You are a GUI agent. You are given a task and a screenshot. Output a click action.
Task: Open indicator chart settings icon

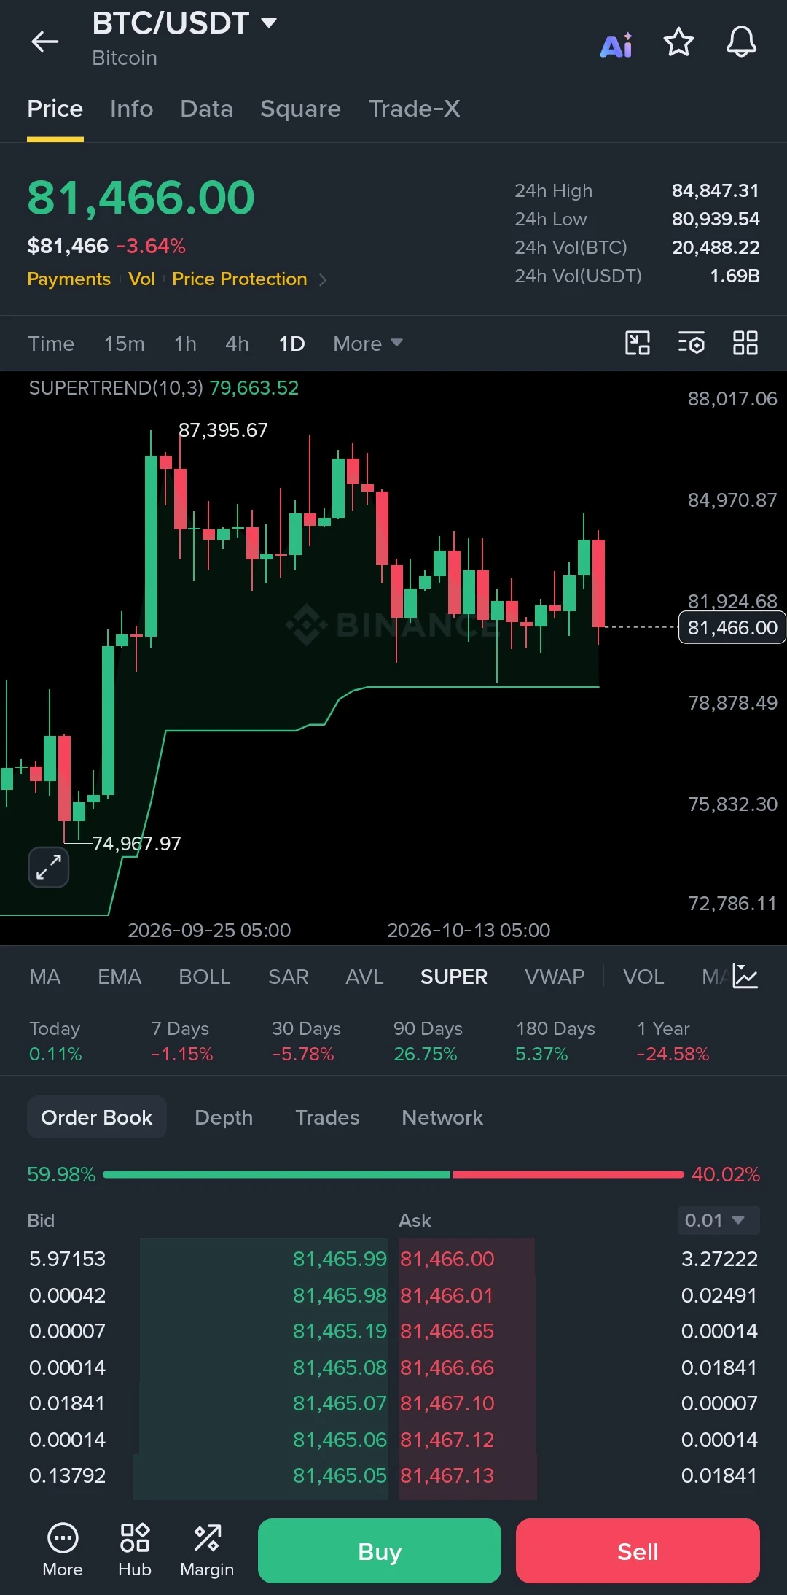pos(745,976)
